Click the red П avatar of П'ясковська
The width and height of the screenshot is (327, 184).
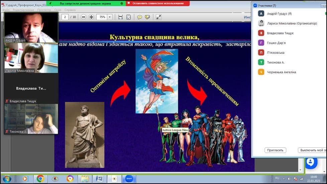[x=261, y=53]
